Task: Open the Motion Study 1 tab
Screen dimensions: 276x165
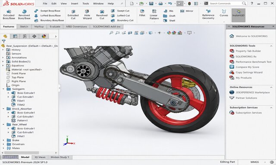Action: point(60,157)
